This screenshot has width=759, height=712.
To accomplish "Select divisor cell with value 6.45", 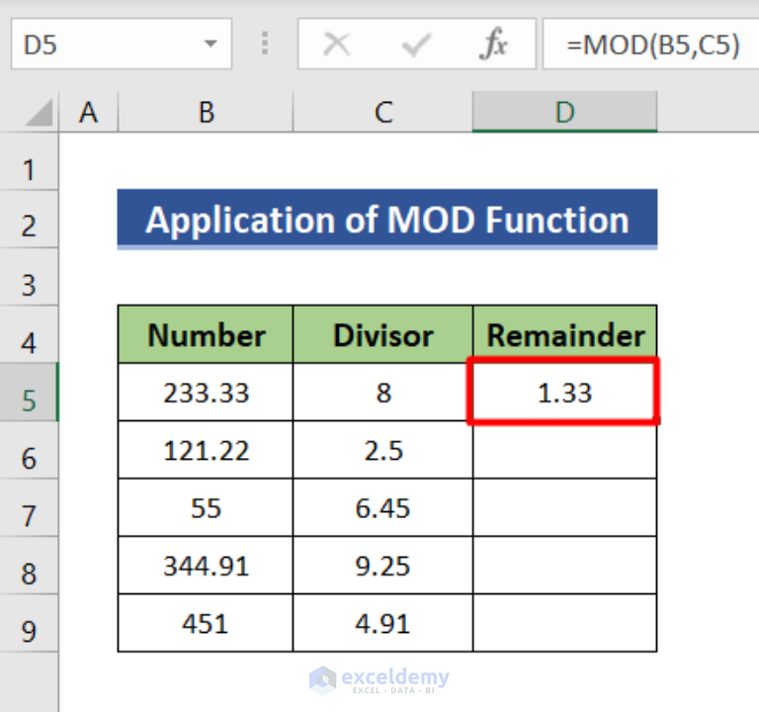I will coord(382,507).
